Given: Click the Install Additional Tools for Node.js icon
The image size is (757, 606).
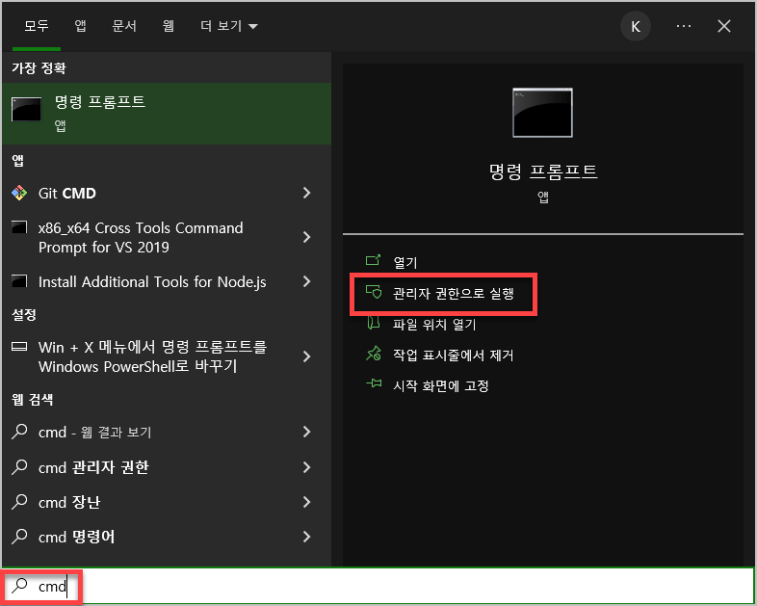Looking at the screenshot, I should pyautogui.click(x=19, y=280).
